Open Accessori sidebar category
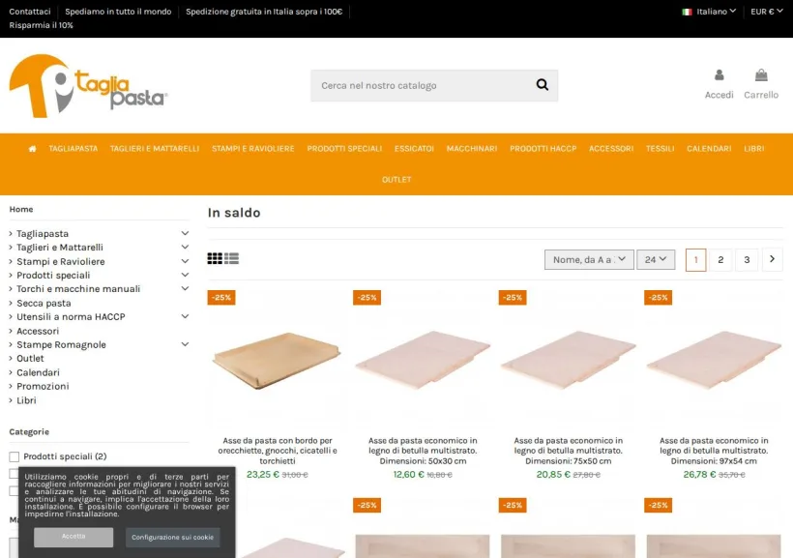 (38, 331)
